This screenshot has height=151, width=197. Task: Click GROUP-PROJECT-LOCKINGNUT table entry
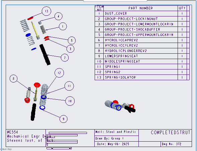(x=140, y=19)
